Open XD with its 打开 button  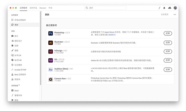(x=168, y=60)
